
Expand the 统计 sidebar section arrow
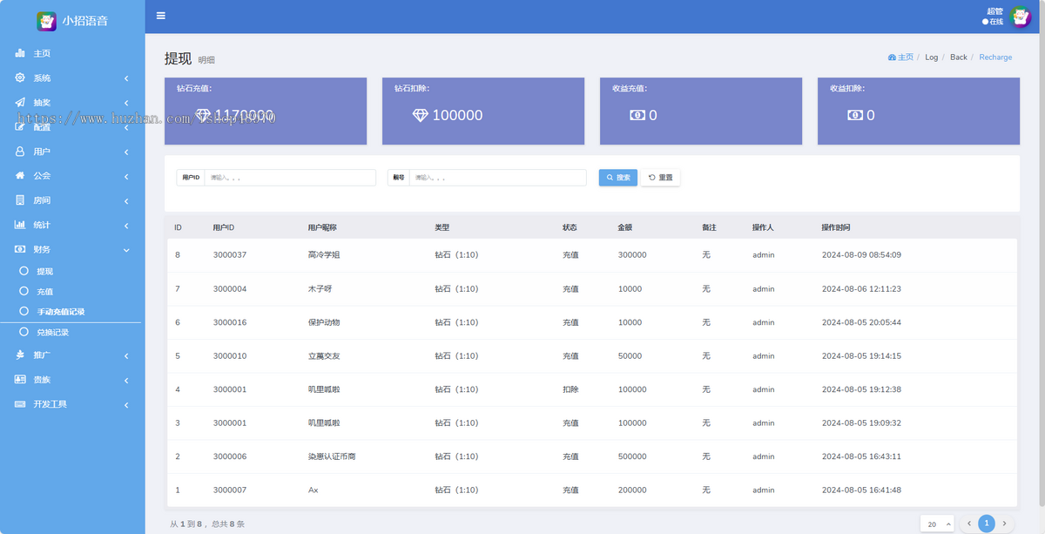[x=126, y=226]
